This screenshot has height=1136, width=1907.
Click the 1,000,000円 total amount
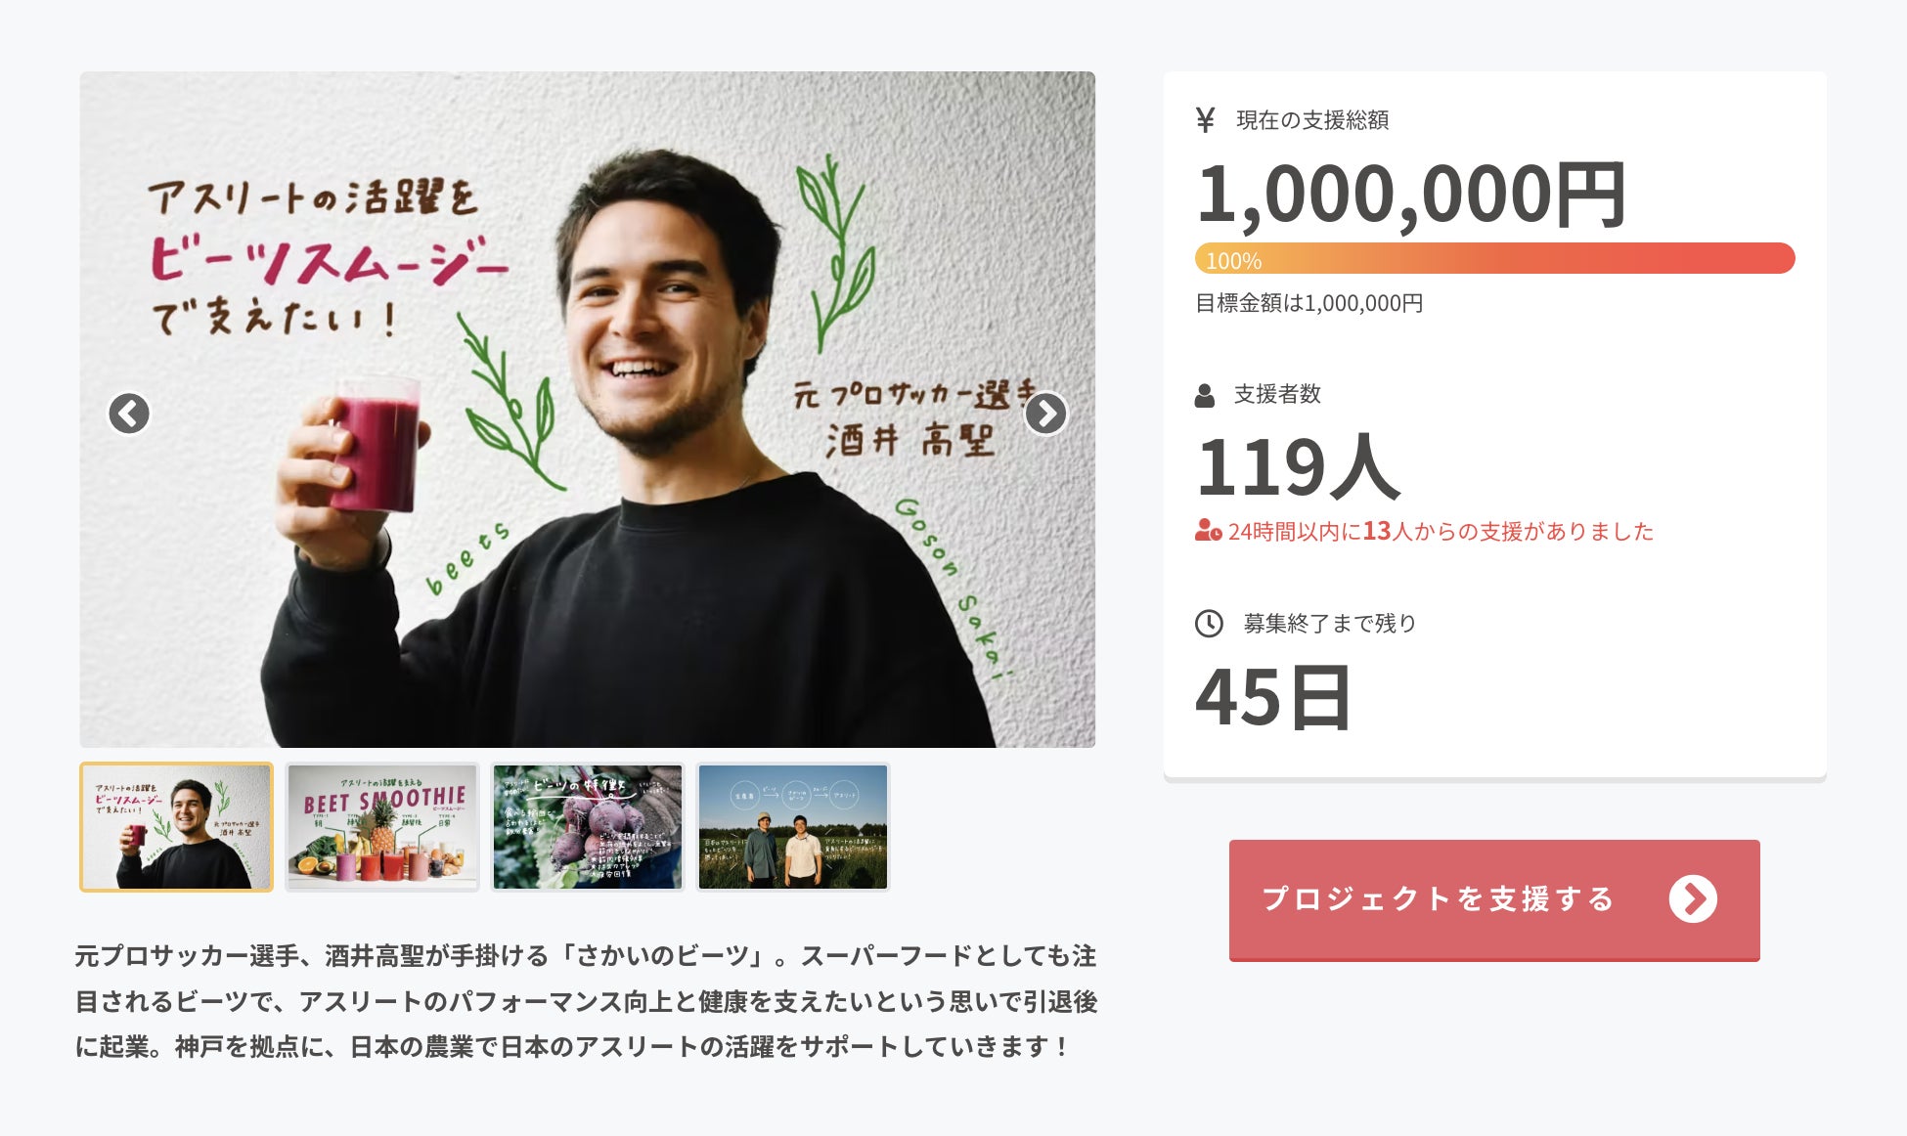(x=1410, y=196)
